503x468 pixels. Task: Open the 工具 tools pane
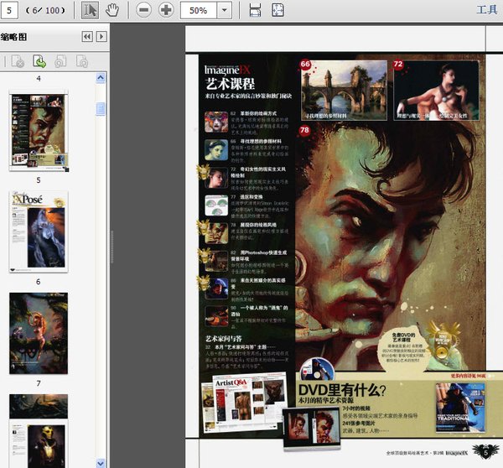[x=486, y=10]
